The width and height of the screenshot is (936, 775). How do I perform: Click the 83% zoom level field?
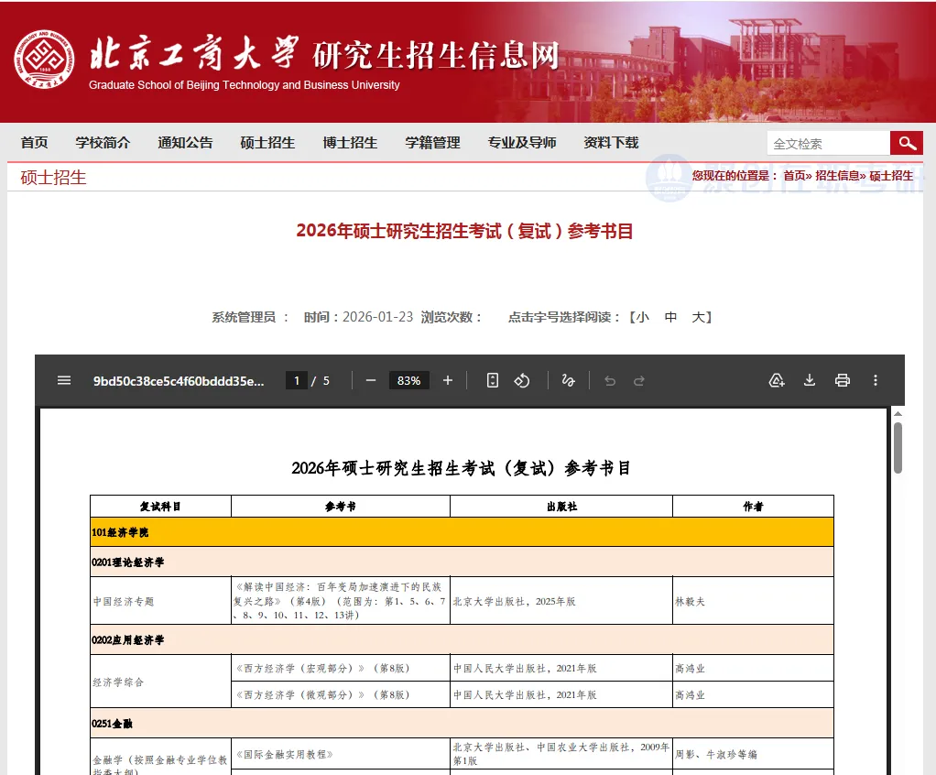408,380
